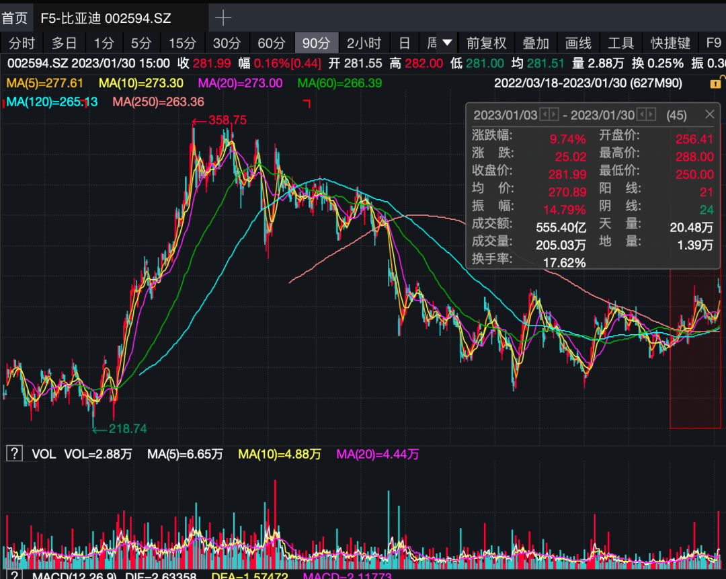Step start date 2023/01/03 forward

[x=554, y=114]
